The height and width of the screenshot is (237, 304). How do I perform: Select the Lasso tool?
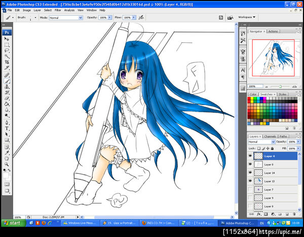[x=7, y=51]
